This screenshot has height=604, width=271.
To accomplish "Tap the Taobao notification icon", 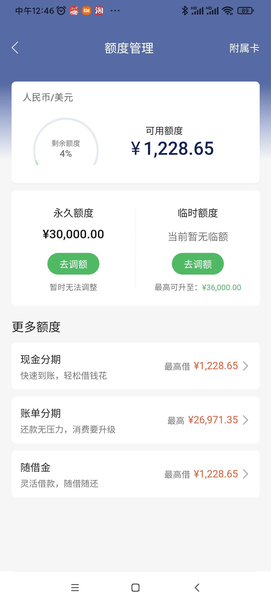I will click(x=99, y=11).
